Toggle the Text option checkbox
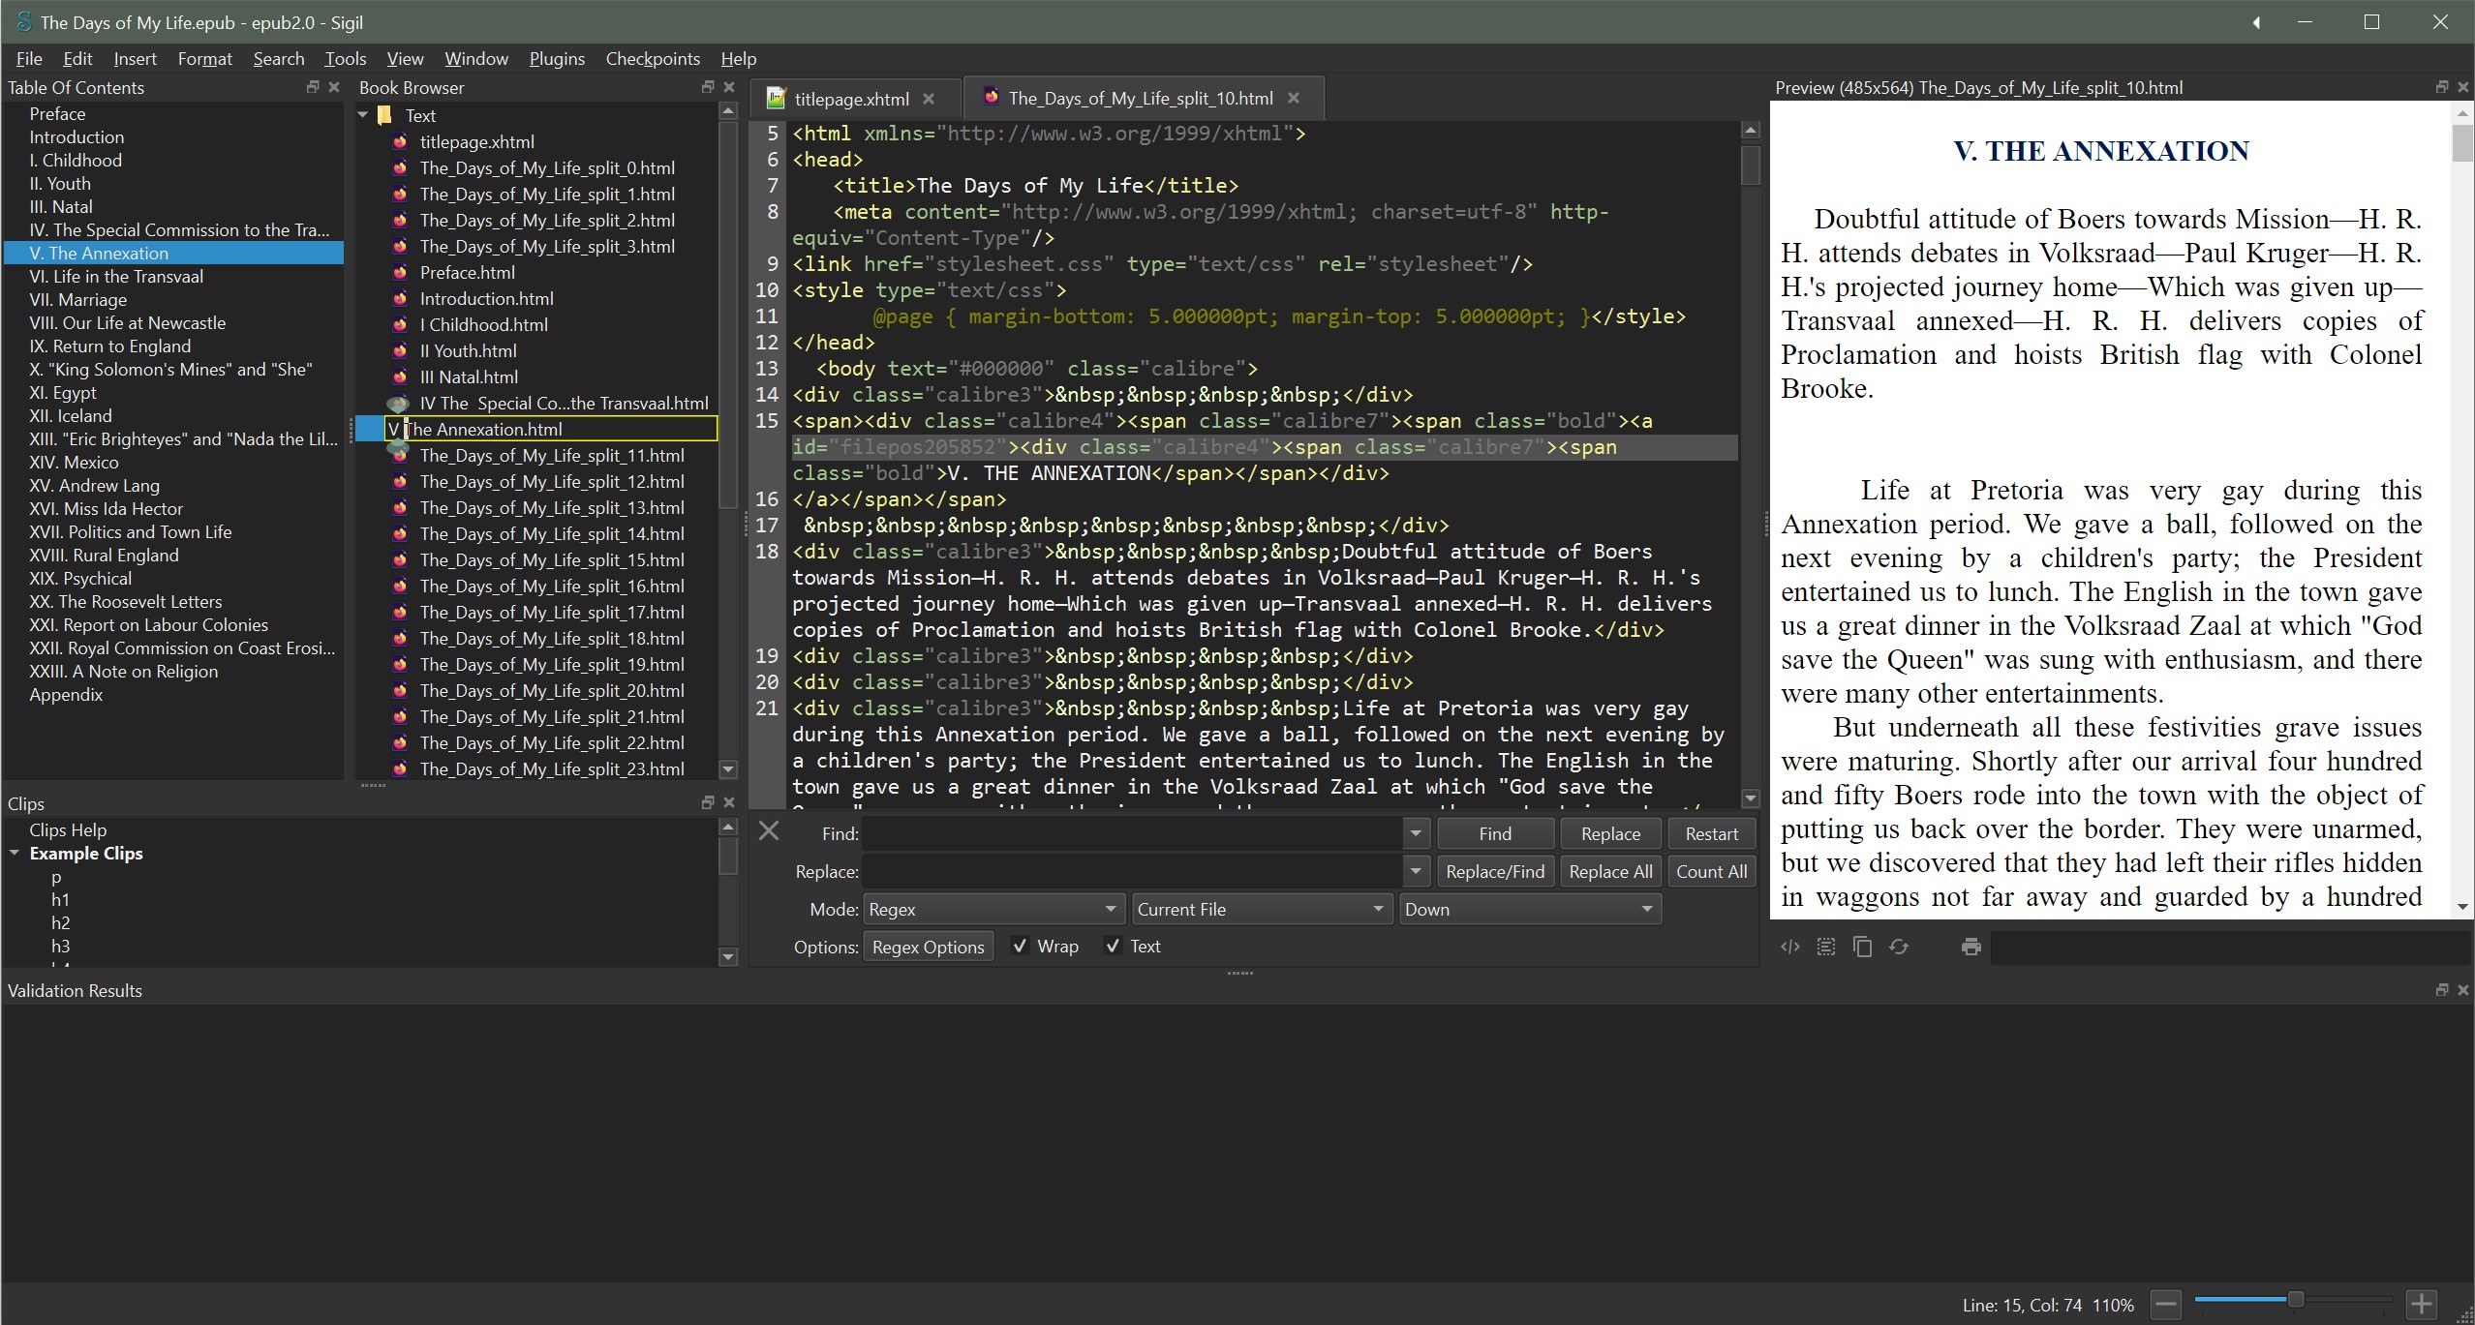This screenshot has width=2475, height=1325. pos(1114,947)
